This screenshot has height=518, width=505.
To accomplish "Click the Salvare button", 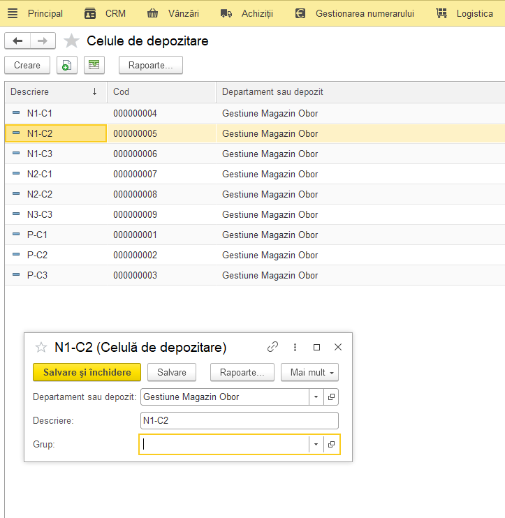I will [172, 372].
